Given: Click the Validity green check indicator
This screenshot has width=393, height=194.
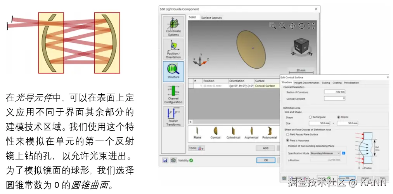Looking at the screenshot, I should (x=191, y=160).
